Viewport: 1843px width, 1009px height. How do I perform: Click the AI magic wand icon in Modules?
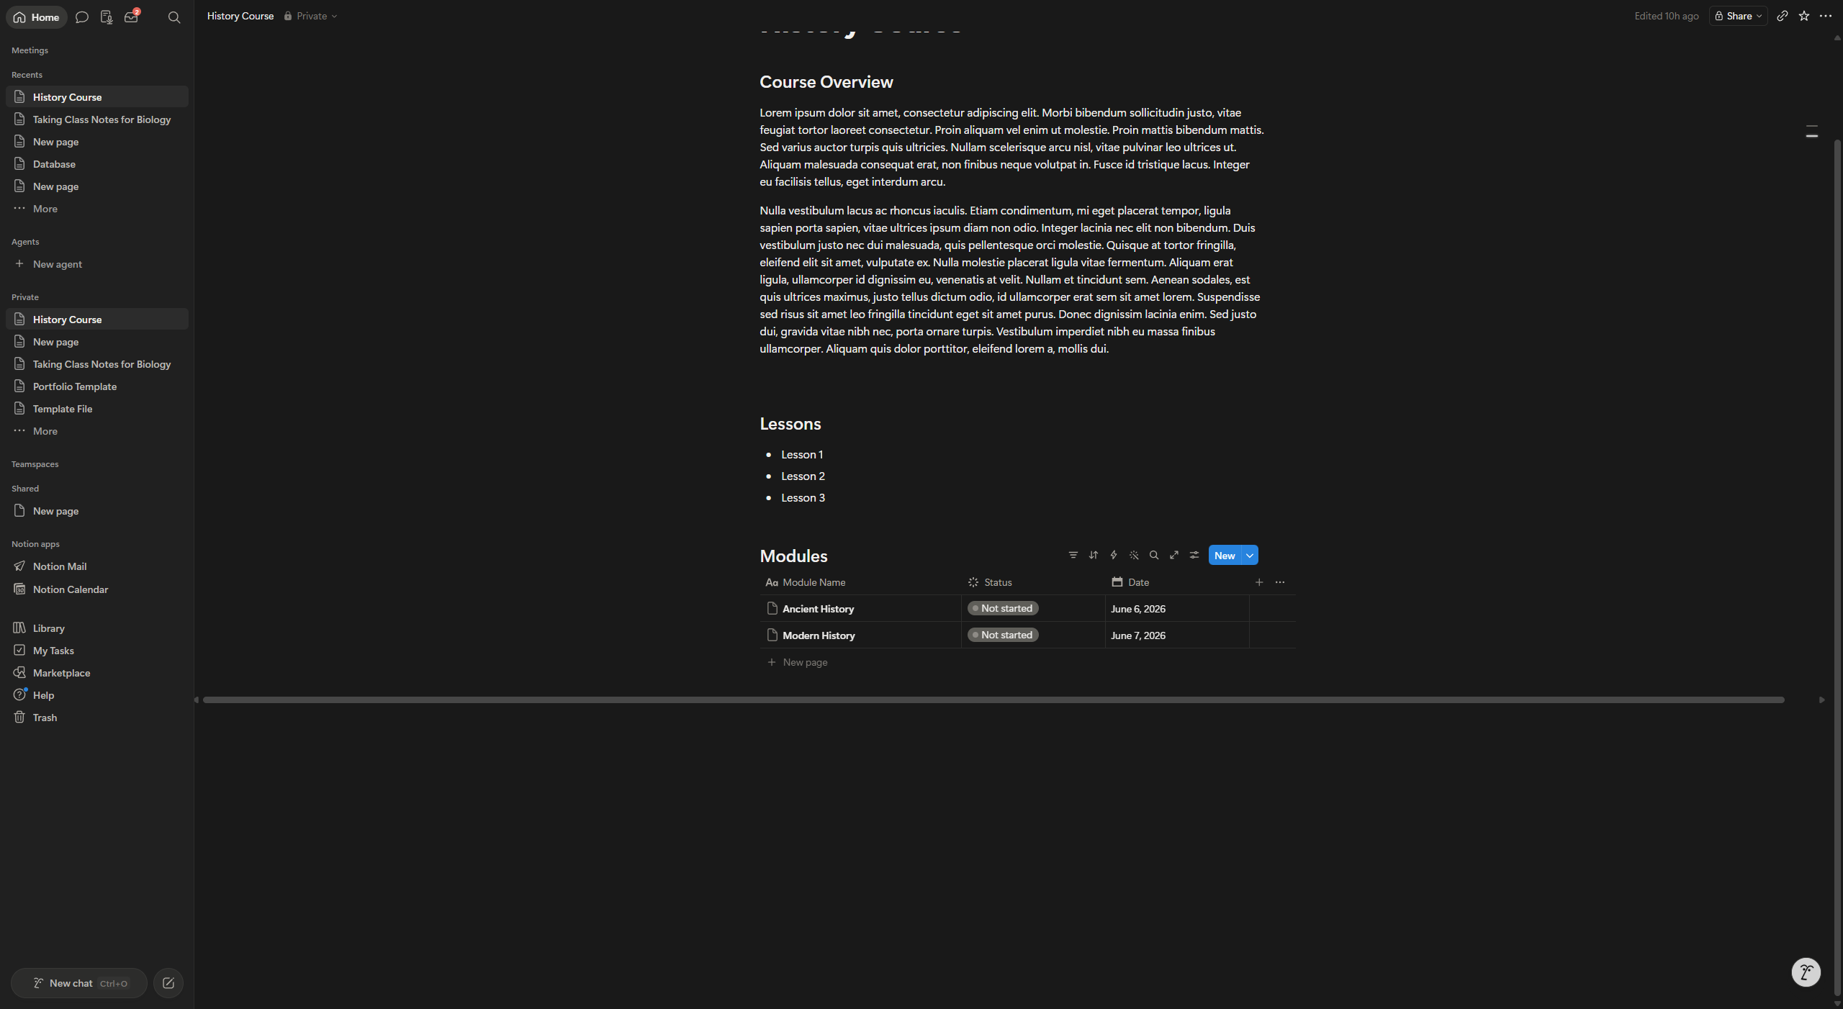coord(1133,555)
